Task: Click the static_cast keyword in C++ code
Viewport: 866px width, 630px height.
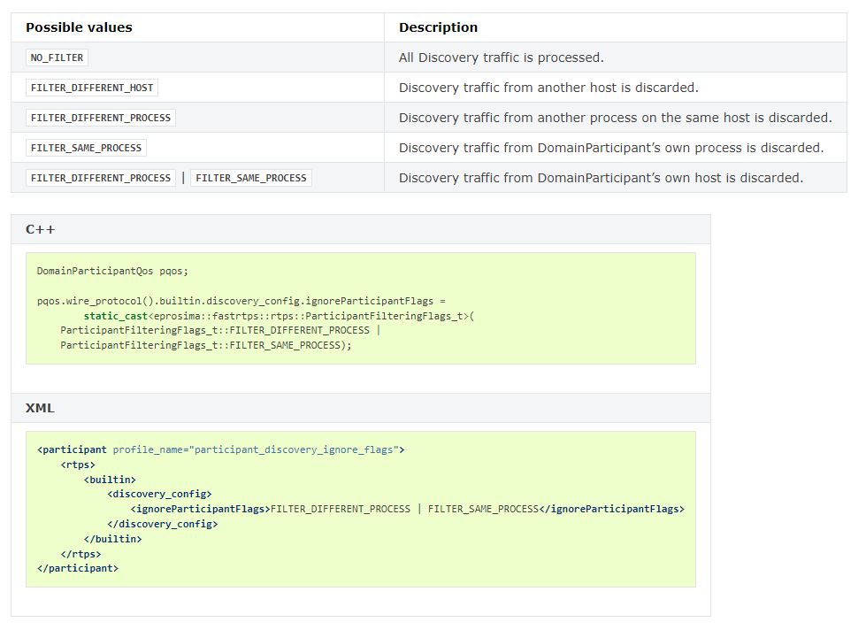Action: click(115, 316)
